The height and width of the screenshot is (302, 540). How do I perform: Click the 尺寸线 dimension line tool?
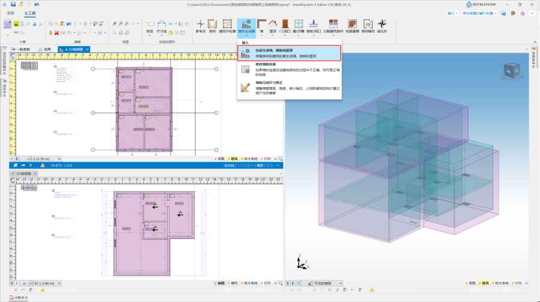161,26
